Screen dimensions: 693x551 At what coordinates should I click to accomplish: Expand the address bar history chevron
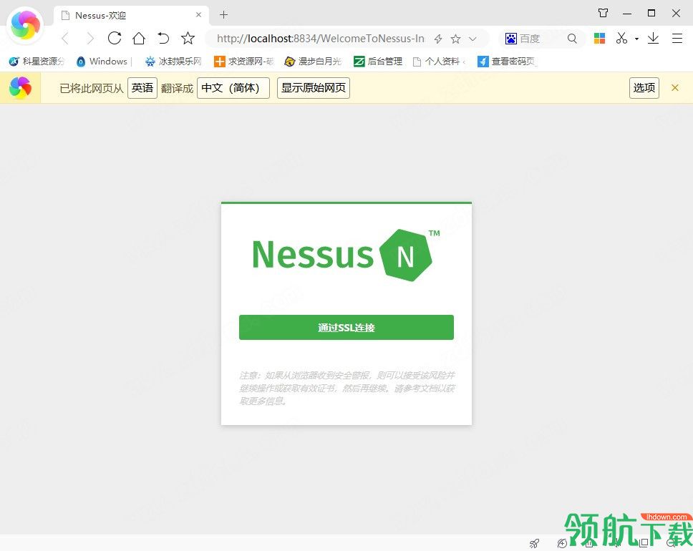[472, 39]
